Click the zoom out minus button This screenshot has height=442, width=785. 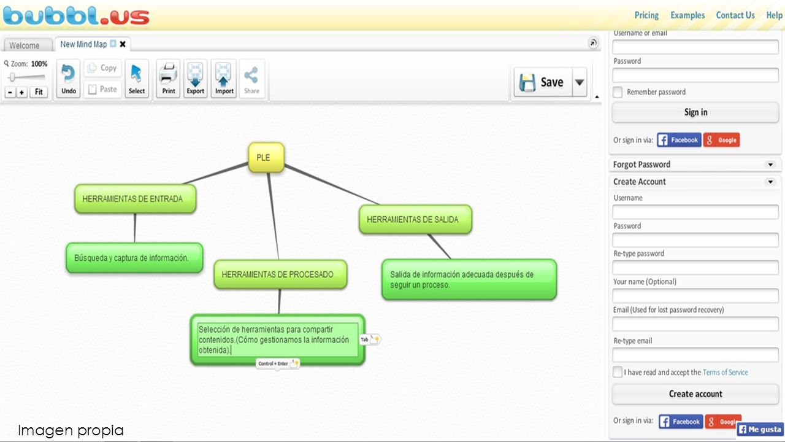(x=10, y=92)
